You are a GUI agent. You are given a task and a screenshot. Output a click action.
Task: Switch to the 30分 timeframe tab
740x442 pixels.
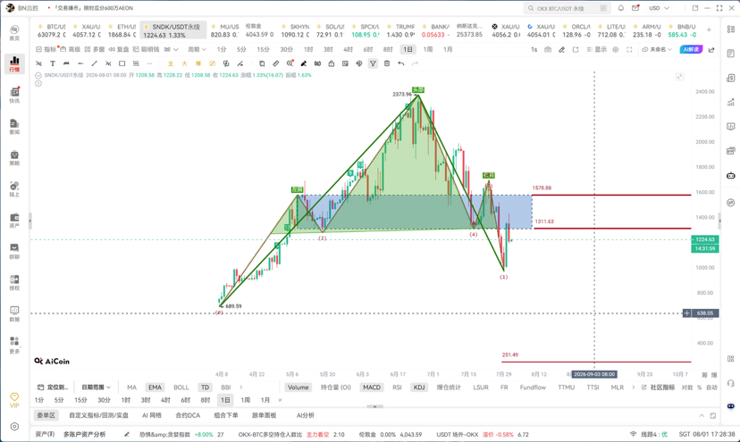click(x=286, y=49)
